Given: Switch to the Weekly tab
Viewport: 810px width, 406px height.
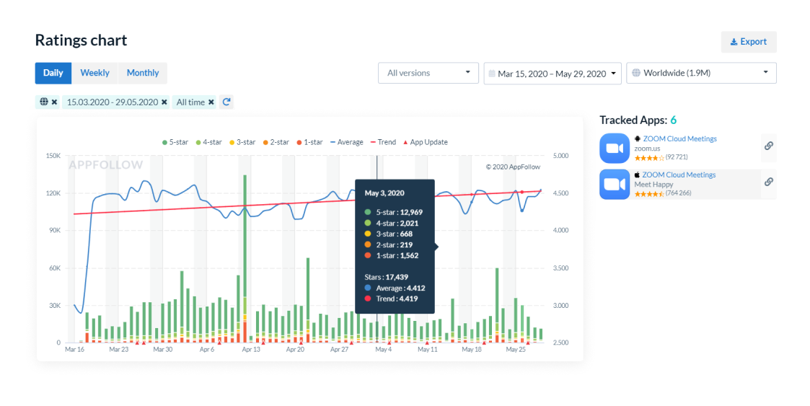Looking at the screenshot, I should (94, 73).
